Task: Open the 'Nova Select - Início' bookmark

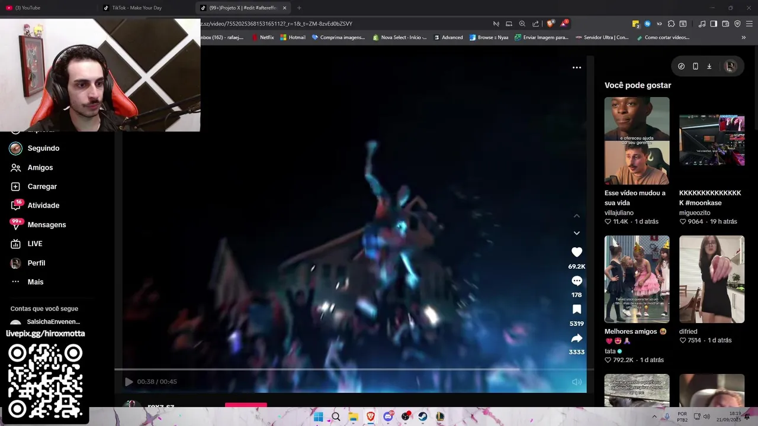Action: pos(399,37)
